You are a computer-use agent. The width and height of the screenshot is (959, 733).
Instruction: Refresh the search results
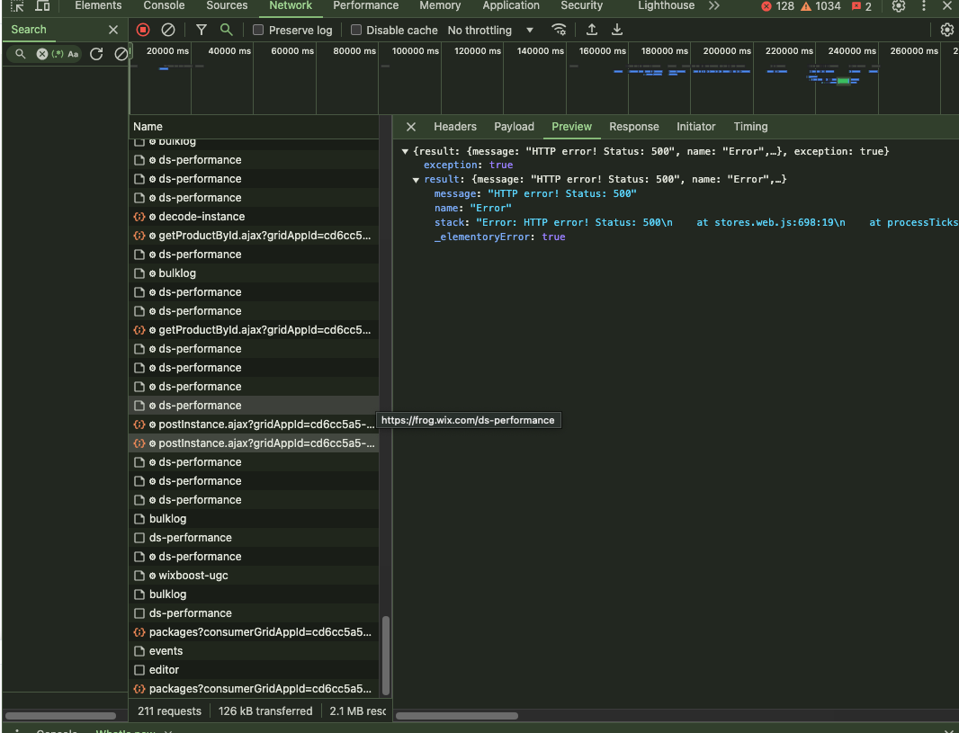click(x=96, y=54)
